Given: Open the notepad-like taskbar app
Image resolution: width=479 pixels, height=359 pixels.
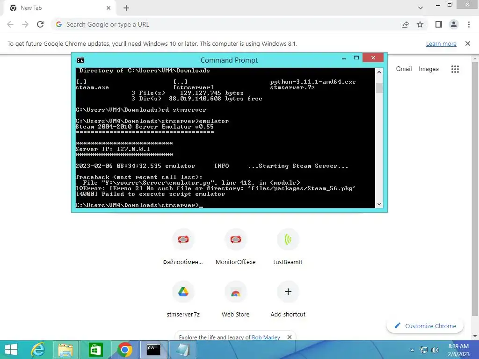Looking at the screenshot, I should point(183,350).
